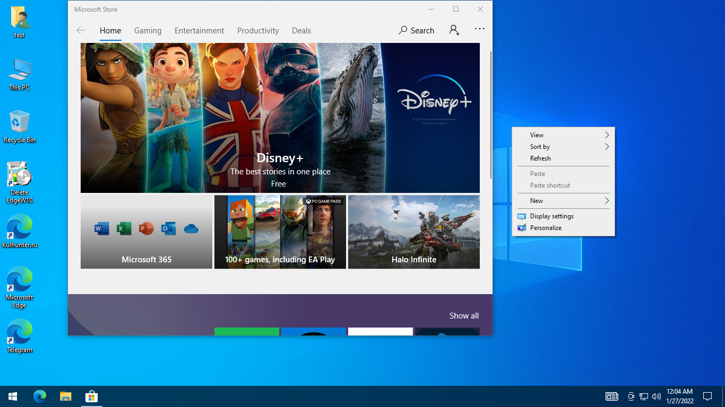The height and width of the screenshot is (407, 725).
Task: Open the volume speaker tray icon
Action: click(x=657, y=396)
